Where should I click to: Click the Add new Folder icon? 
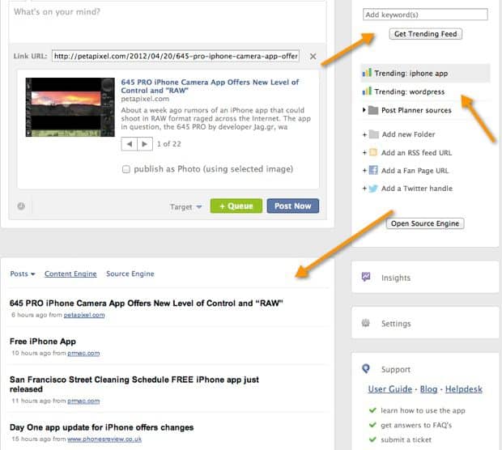tap(373, 134)
